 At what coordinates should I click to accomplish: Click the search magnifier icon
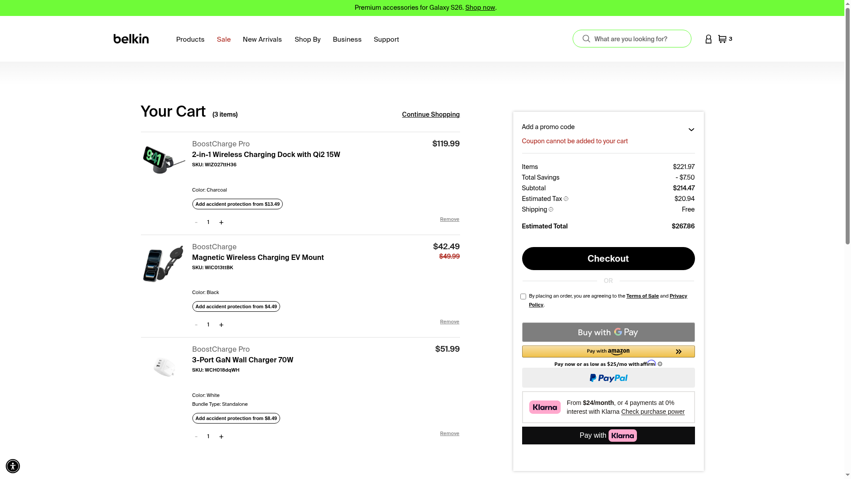pos(586,39)
